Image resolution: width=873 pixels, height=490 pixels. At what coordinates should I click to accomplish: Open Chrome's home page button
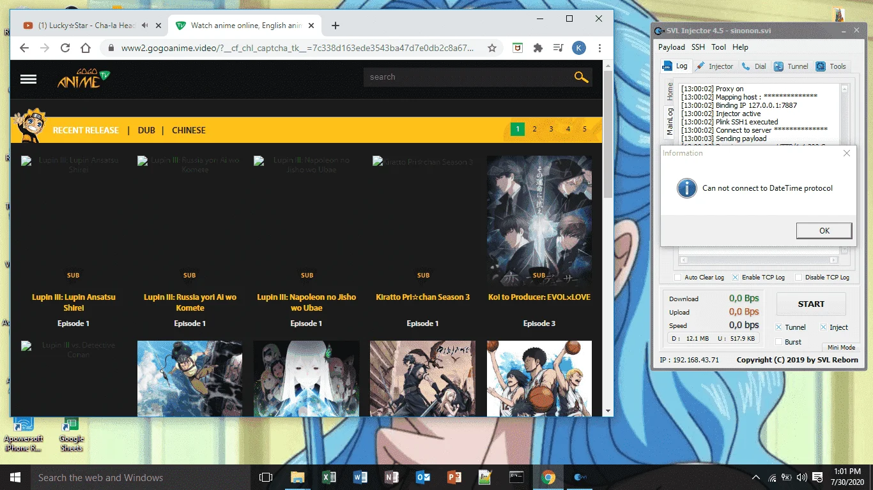[x=86, y=48]
